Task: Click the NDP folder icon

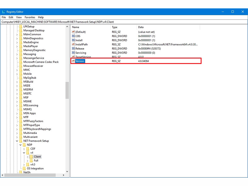Action: [x=24, y=145]
